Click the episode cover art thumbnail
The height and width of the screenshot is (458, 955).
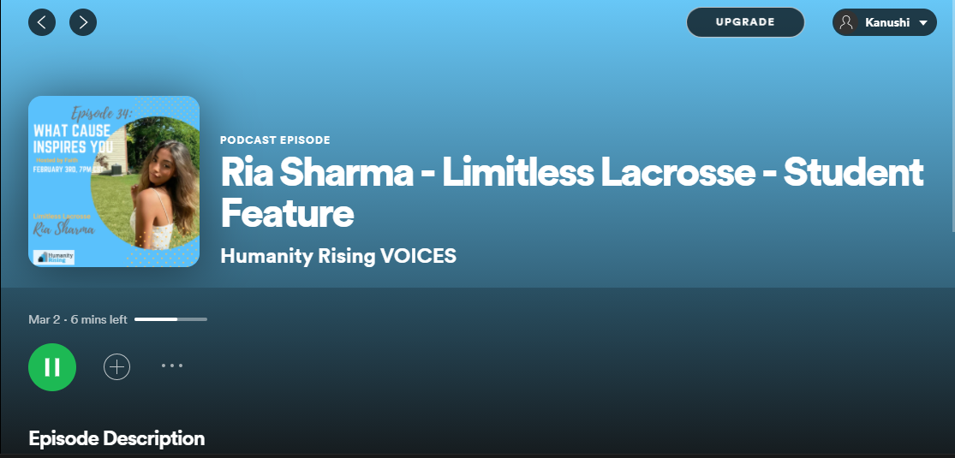click(114, 181)
